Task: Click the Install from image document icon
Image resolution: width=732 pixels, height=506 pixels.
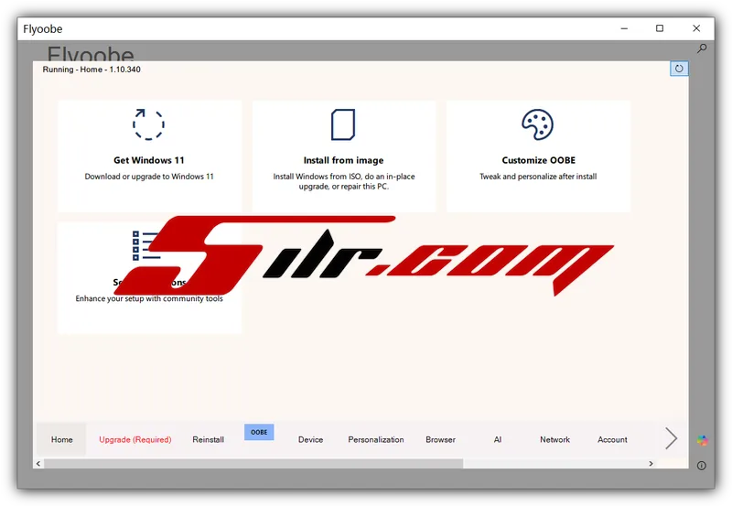Action: (x=343, y=124)
